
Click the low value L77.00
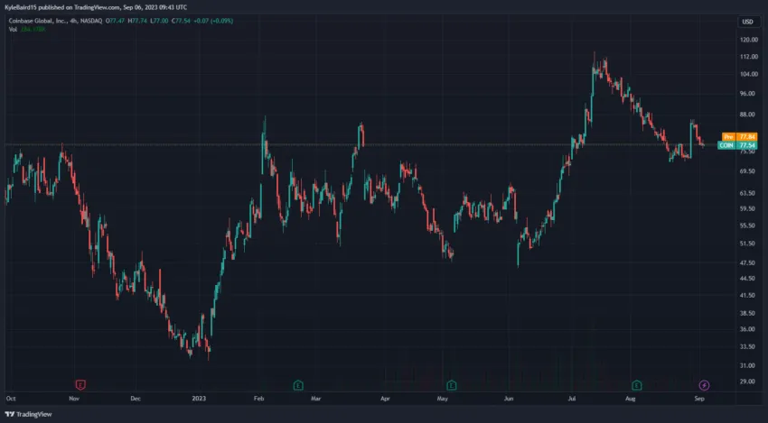(159, 21)
